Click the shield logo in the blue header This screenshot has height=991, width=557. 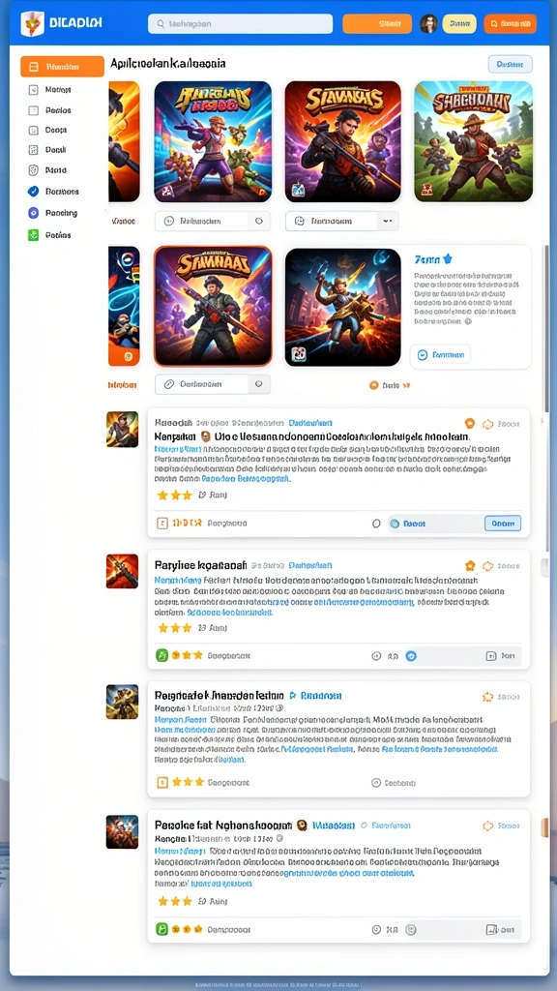pyautogui.click(x=32, y=23)
